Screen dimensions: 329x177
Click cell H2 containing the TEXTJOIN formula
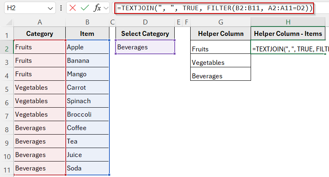pos(288,47)
